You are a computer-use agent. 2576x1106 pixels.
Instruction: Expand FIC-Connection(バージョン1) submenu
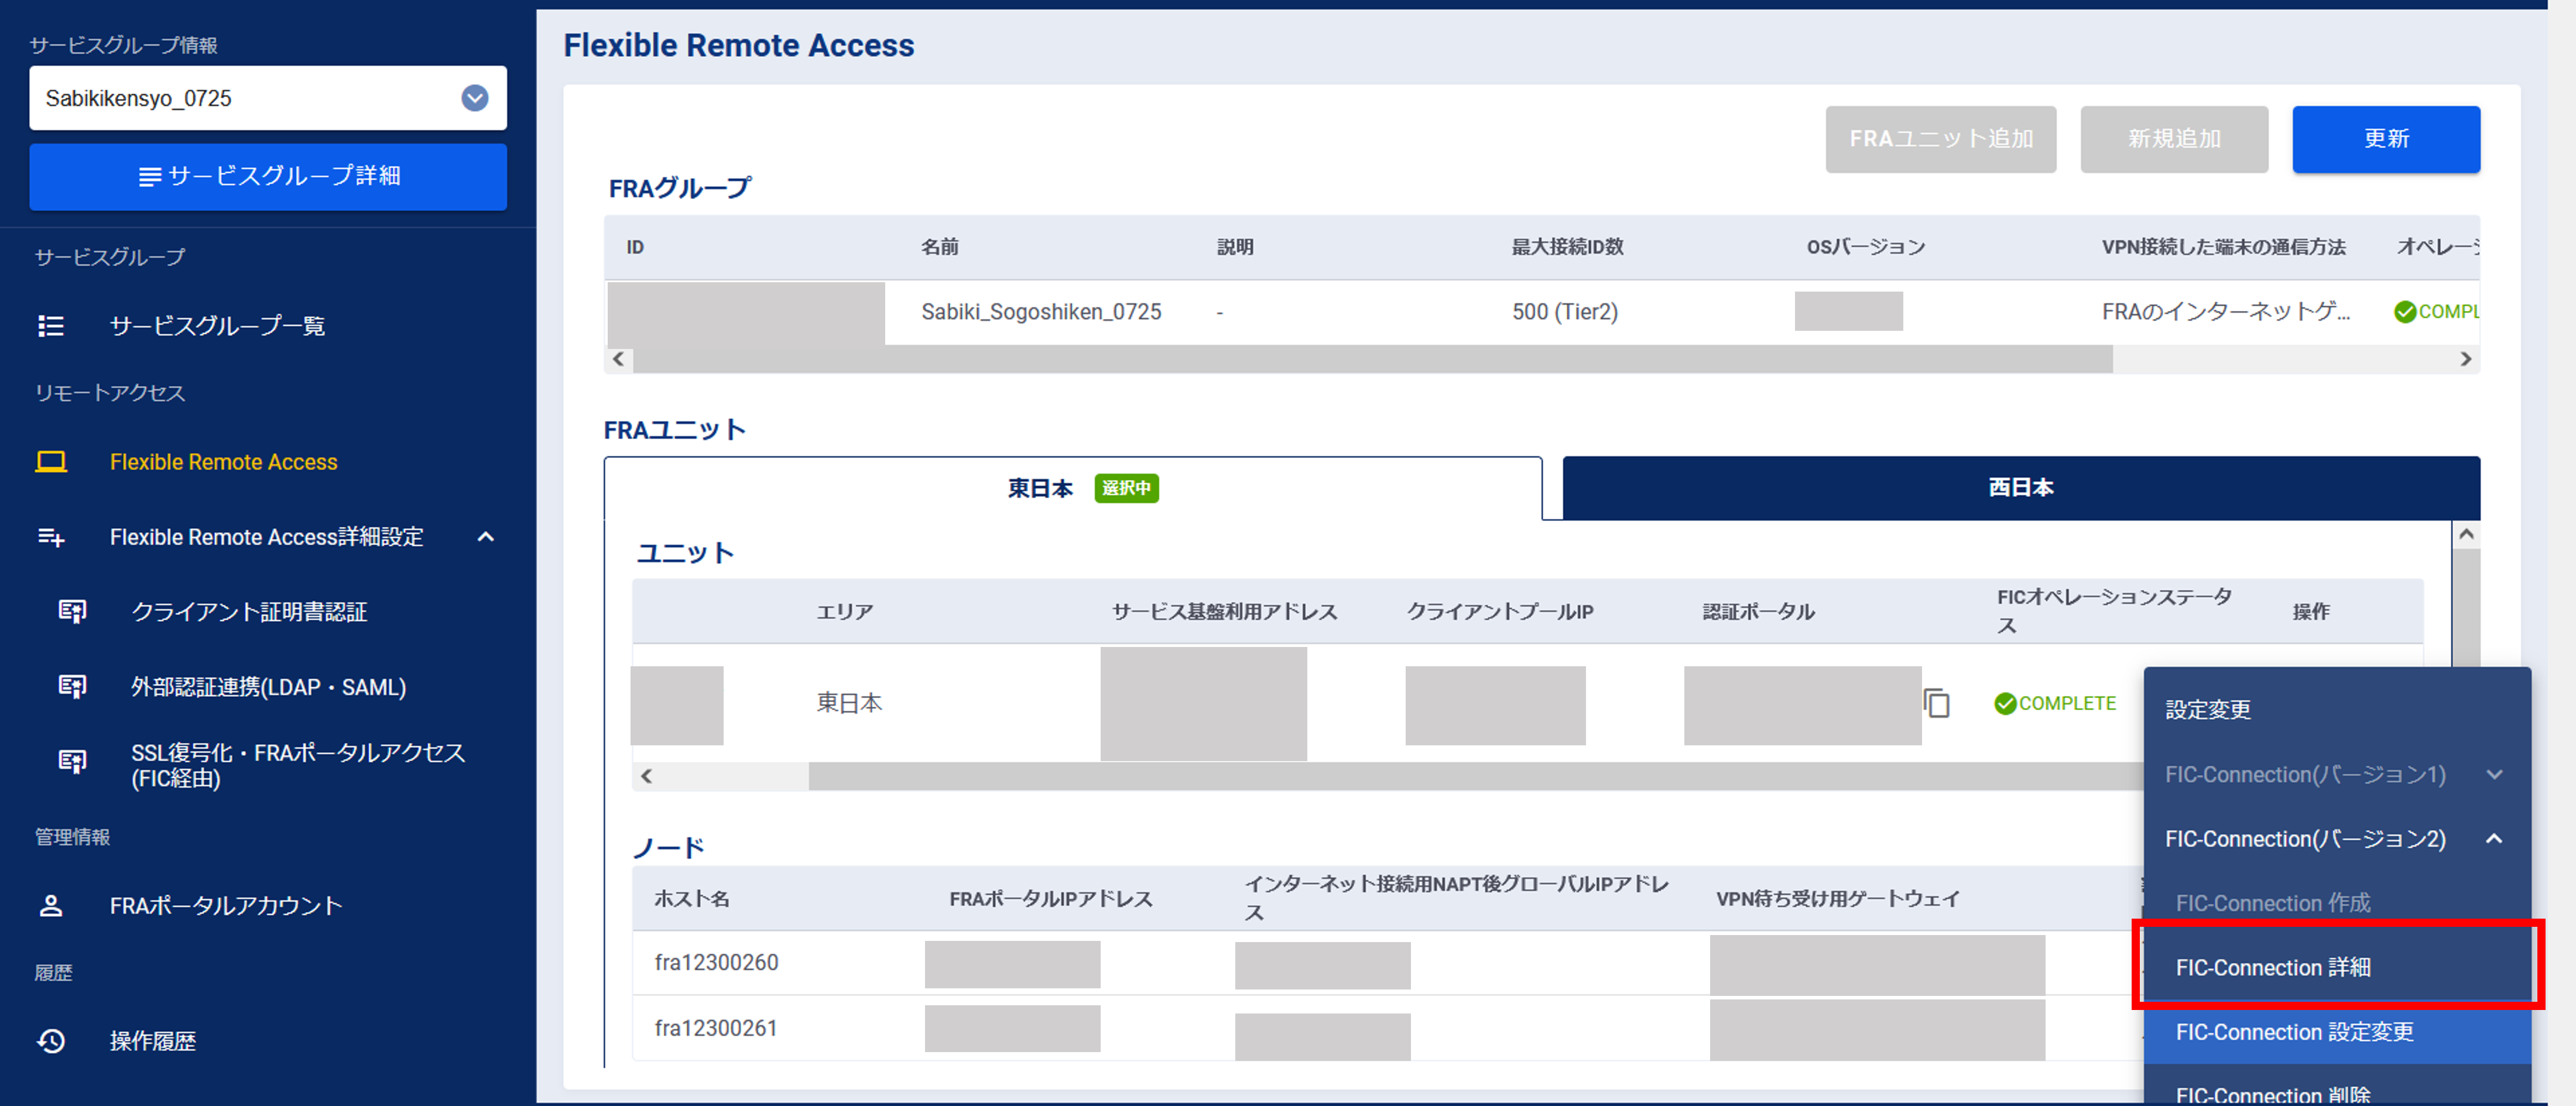click(x=2494, y=775)
